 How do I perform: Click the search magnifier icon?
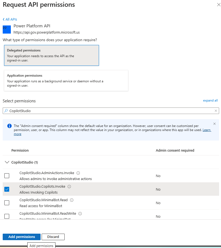pos(6,111)
